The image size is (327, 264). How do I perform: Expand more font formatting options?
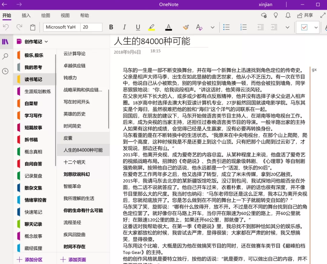pos(213,27)
